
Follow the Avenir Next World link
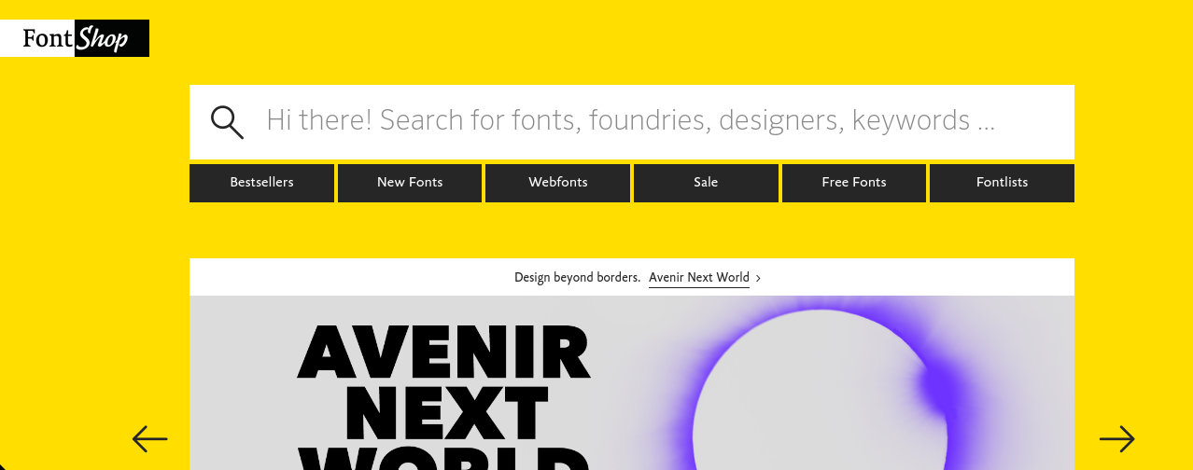699,278
